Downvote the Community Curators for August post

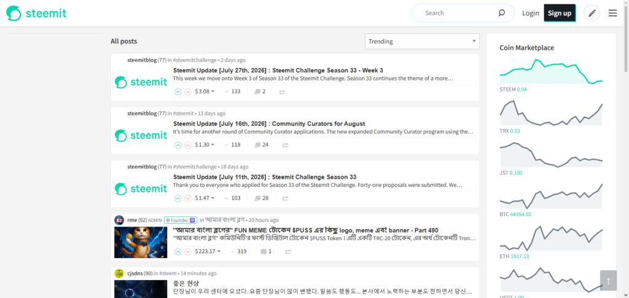188,145
